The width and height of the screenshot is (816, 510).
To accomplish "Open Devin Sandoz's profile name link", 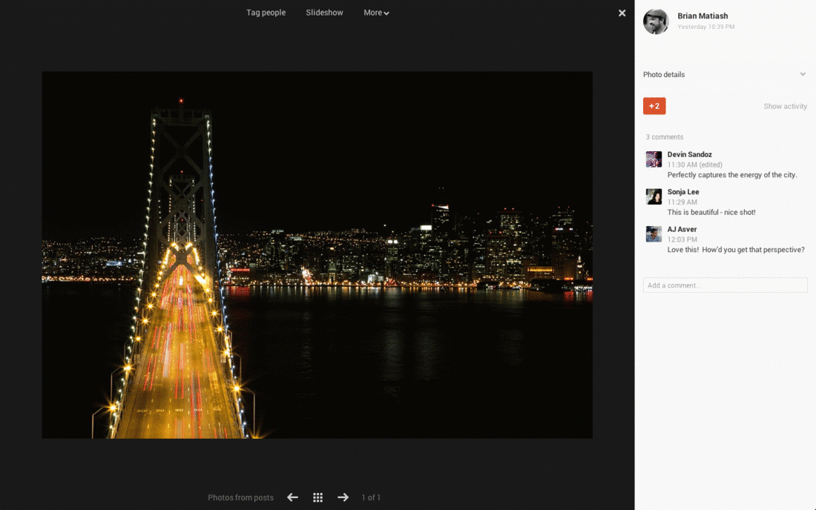I will tap(689, 154).
